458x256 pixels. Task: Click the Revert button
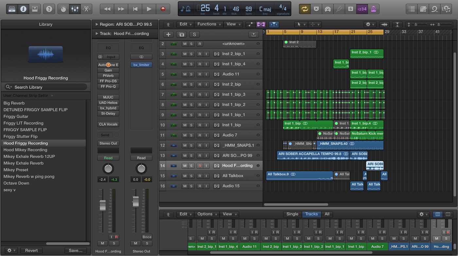[x=31, y=250]
